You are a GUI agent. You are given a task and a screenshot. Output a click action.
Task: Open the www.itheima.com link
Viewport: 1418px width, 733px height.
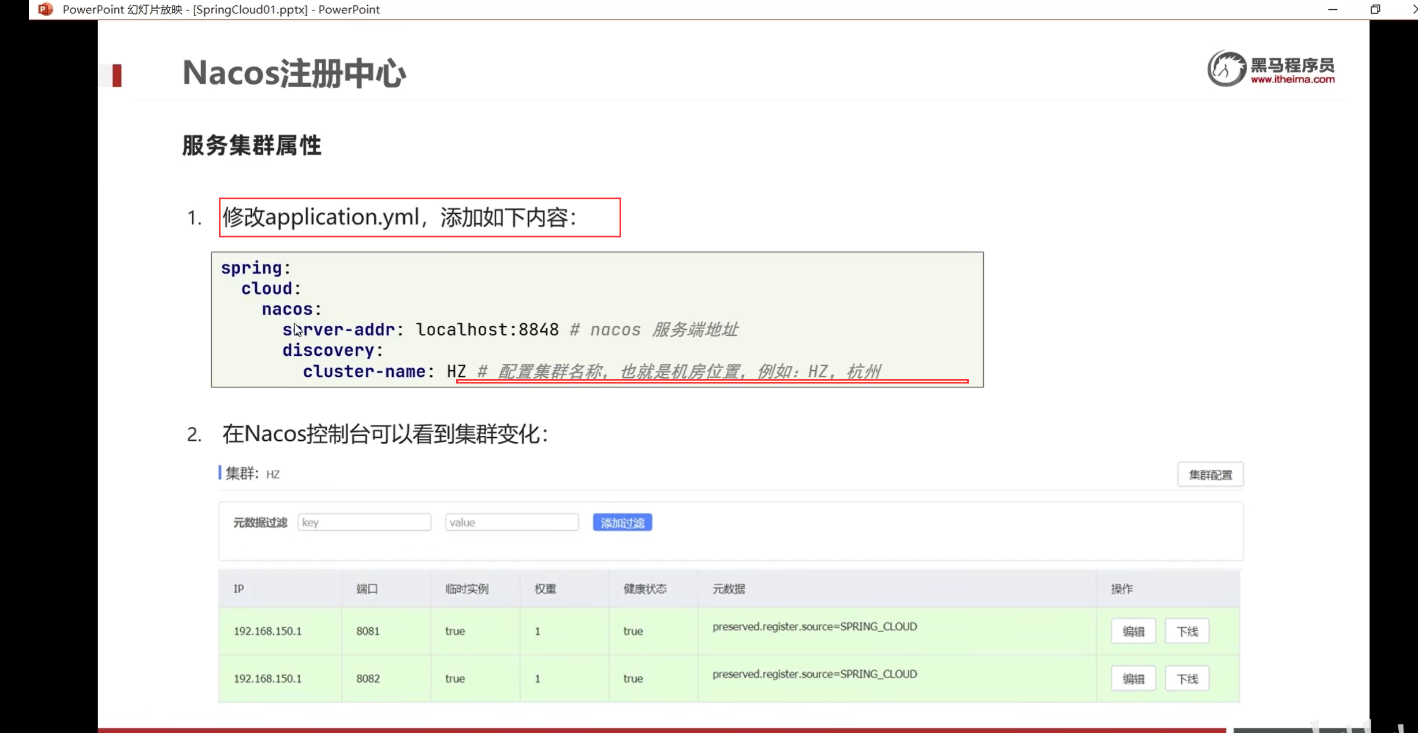click(1293, 80)
